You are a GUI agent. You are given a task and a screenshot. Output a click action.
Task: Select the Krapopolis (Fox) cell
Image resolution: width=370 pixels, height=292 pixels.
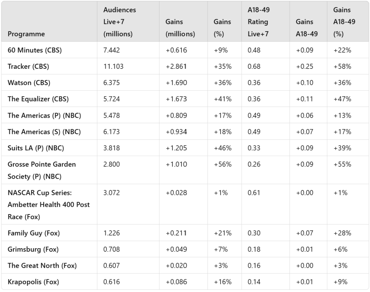coord(33,282)
